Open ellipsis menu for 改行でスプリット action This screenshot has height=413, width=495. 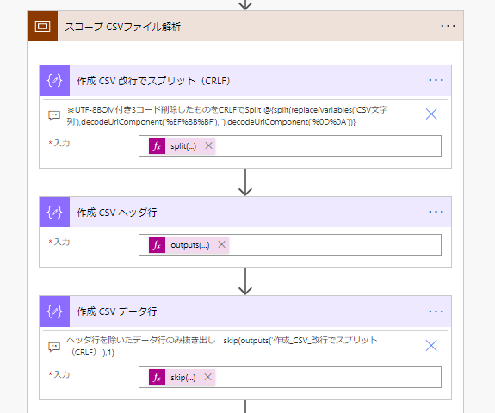(x=436, y=81)
